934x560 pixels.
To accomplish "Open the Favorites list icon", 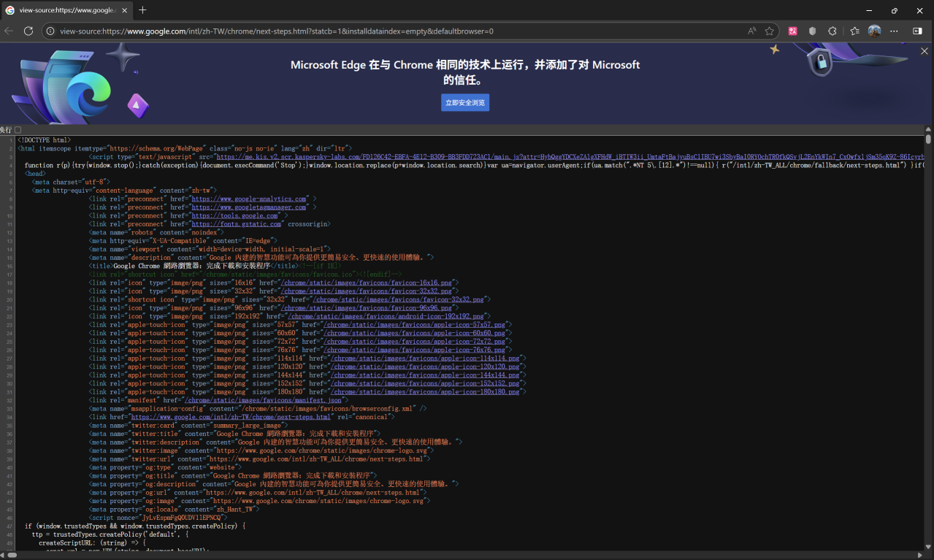I will coord(854,31).
